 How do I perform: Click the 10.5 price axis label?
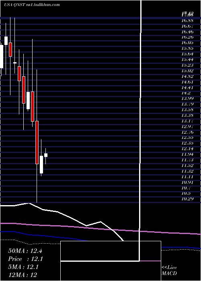(x=186, y=193)
